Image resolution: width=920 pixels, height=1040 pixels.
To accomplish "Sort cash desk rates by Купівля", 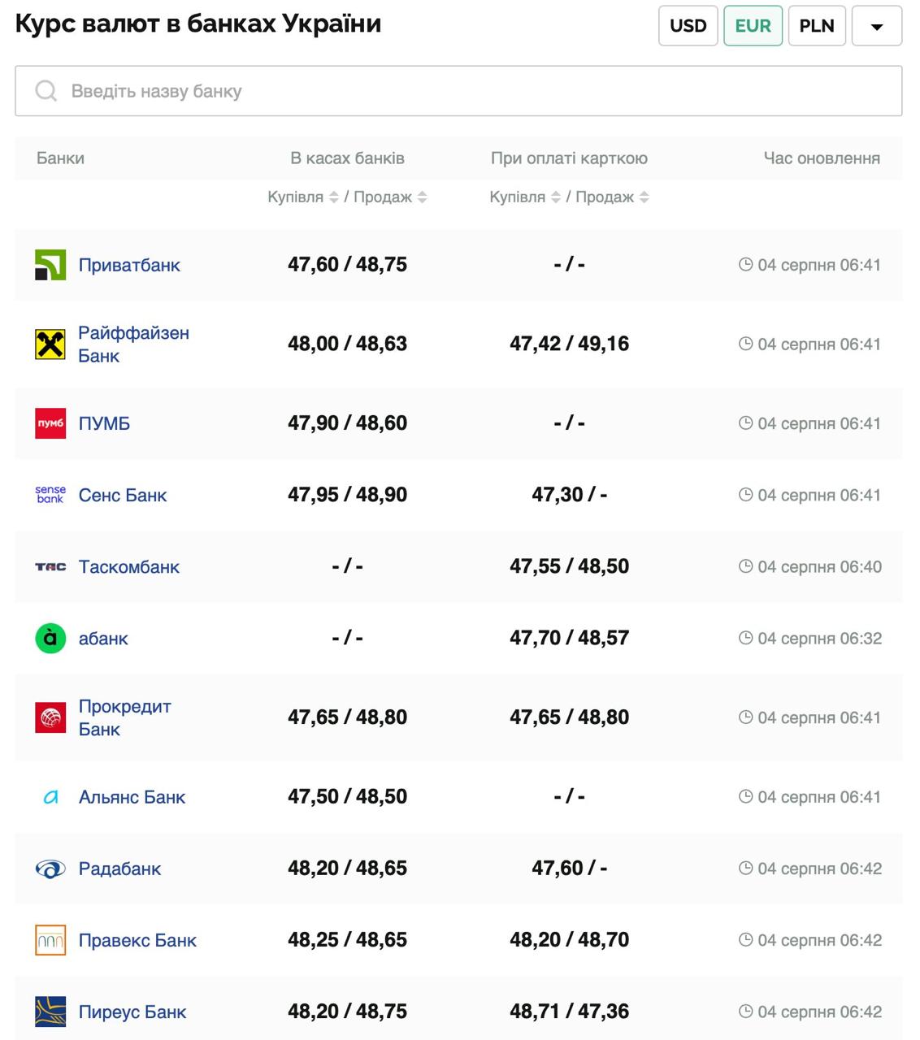I will 333,197.
